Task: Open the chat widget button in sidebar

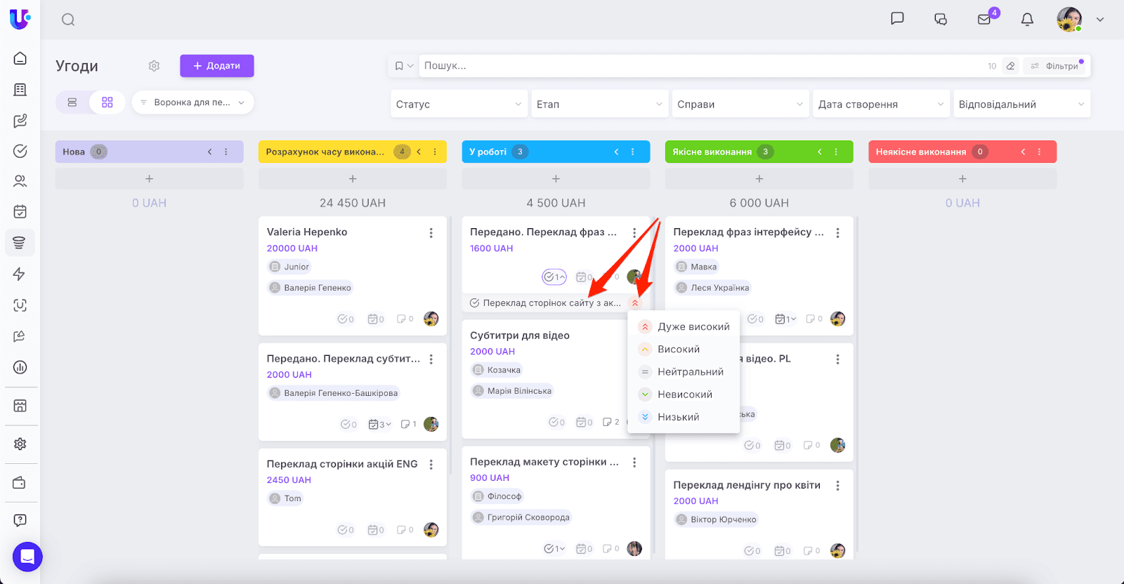Action: pos(27,557)
